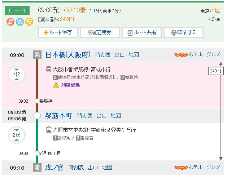Viewport: 227px width, 178px height.
Task: Open 出口 for 日本橋(大阪府)
Action: (119, 55)
